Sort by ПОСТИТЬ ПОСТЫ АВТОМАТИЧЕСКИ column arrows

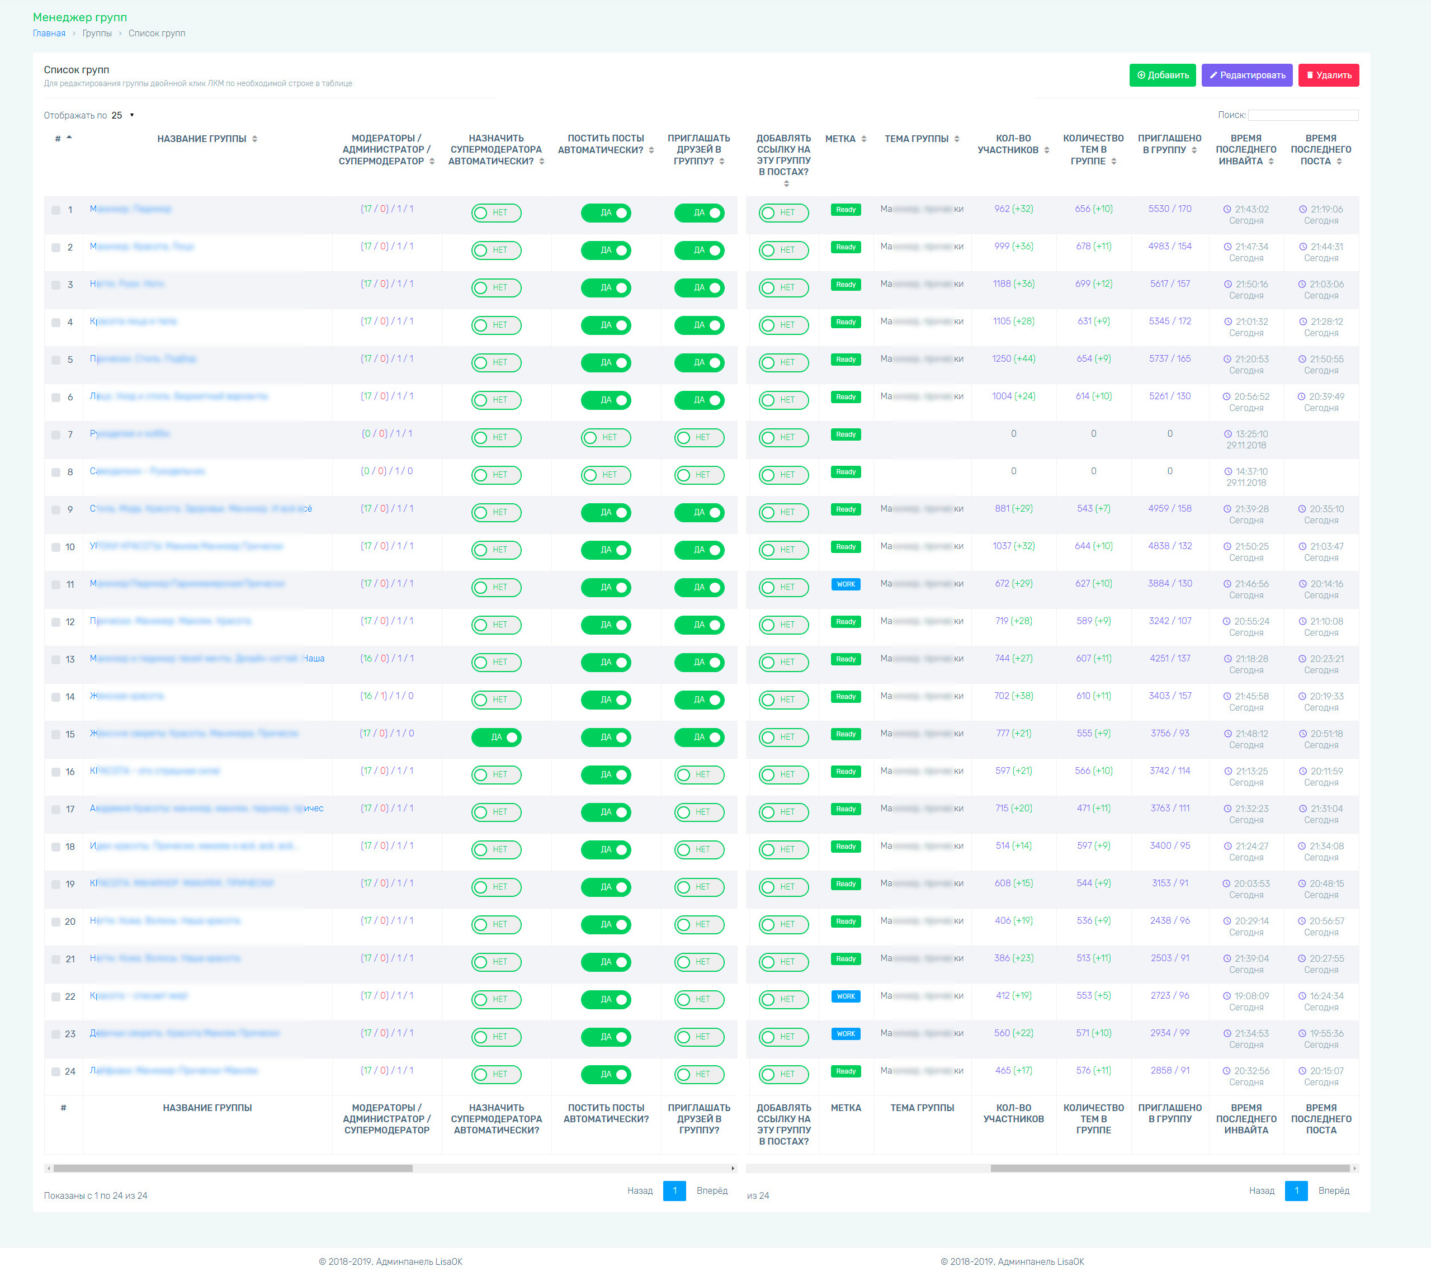click(651, 150)
